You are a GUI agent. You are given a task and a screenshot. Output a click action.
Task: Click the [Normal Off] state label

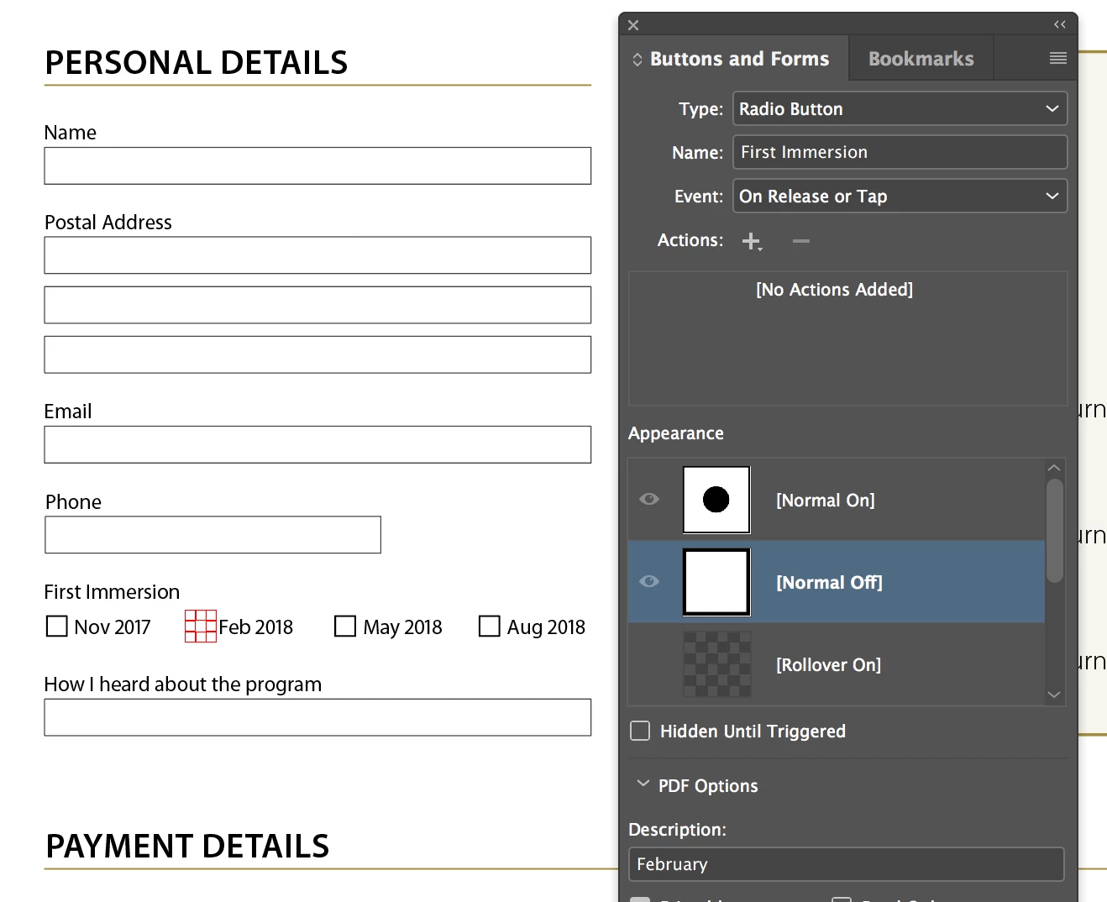(829, 583)
